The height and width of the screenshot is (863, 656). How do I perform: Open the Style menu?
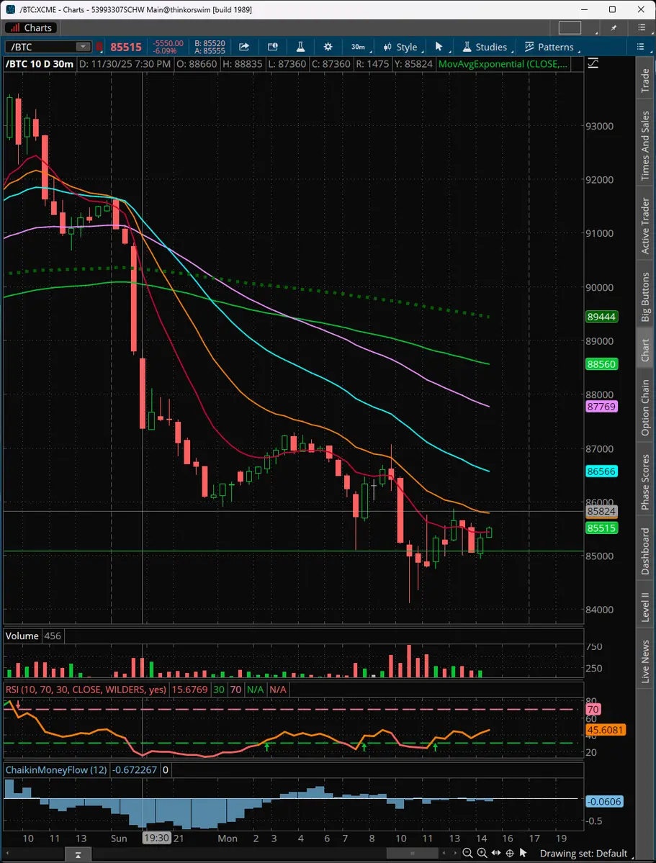(x=402, y=48)
